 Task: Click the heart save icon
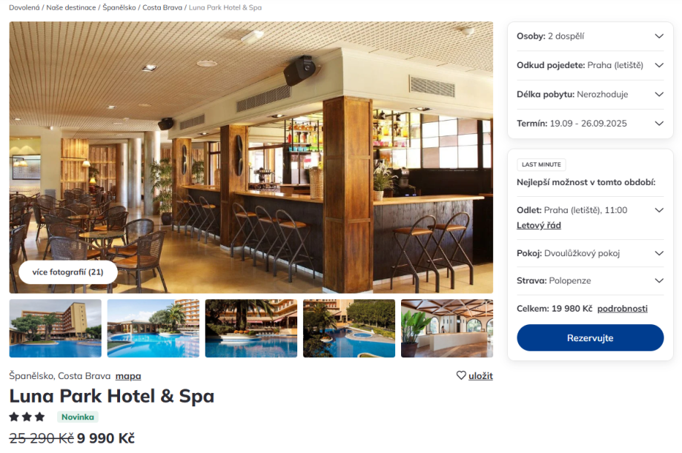click(461, 375)
